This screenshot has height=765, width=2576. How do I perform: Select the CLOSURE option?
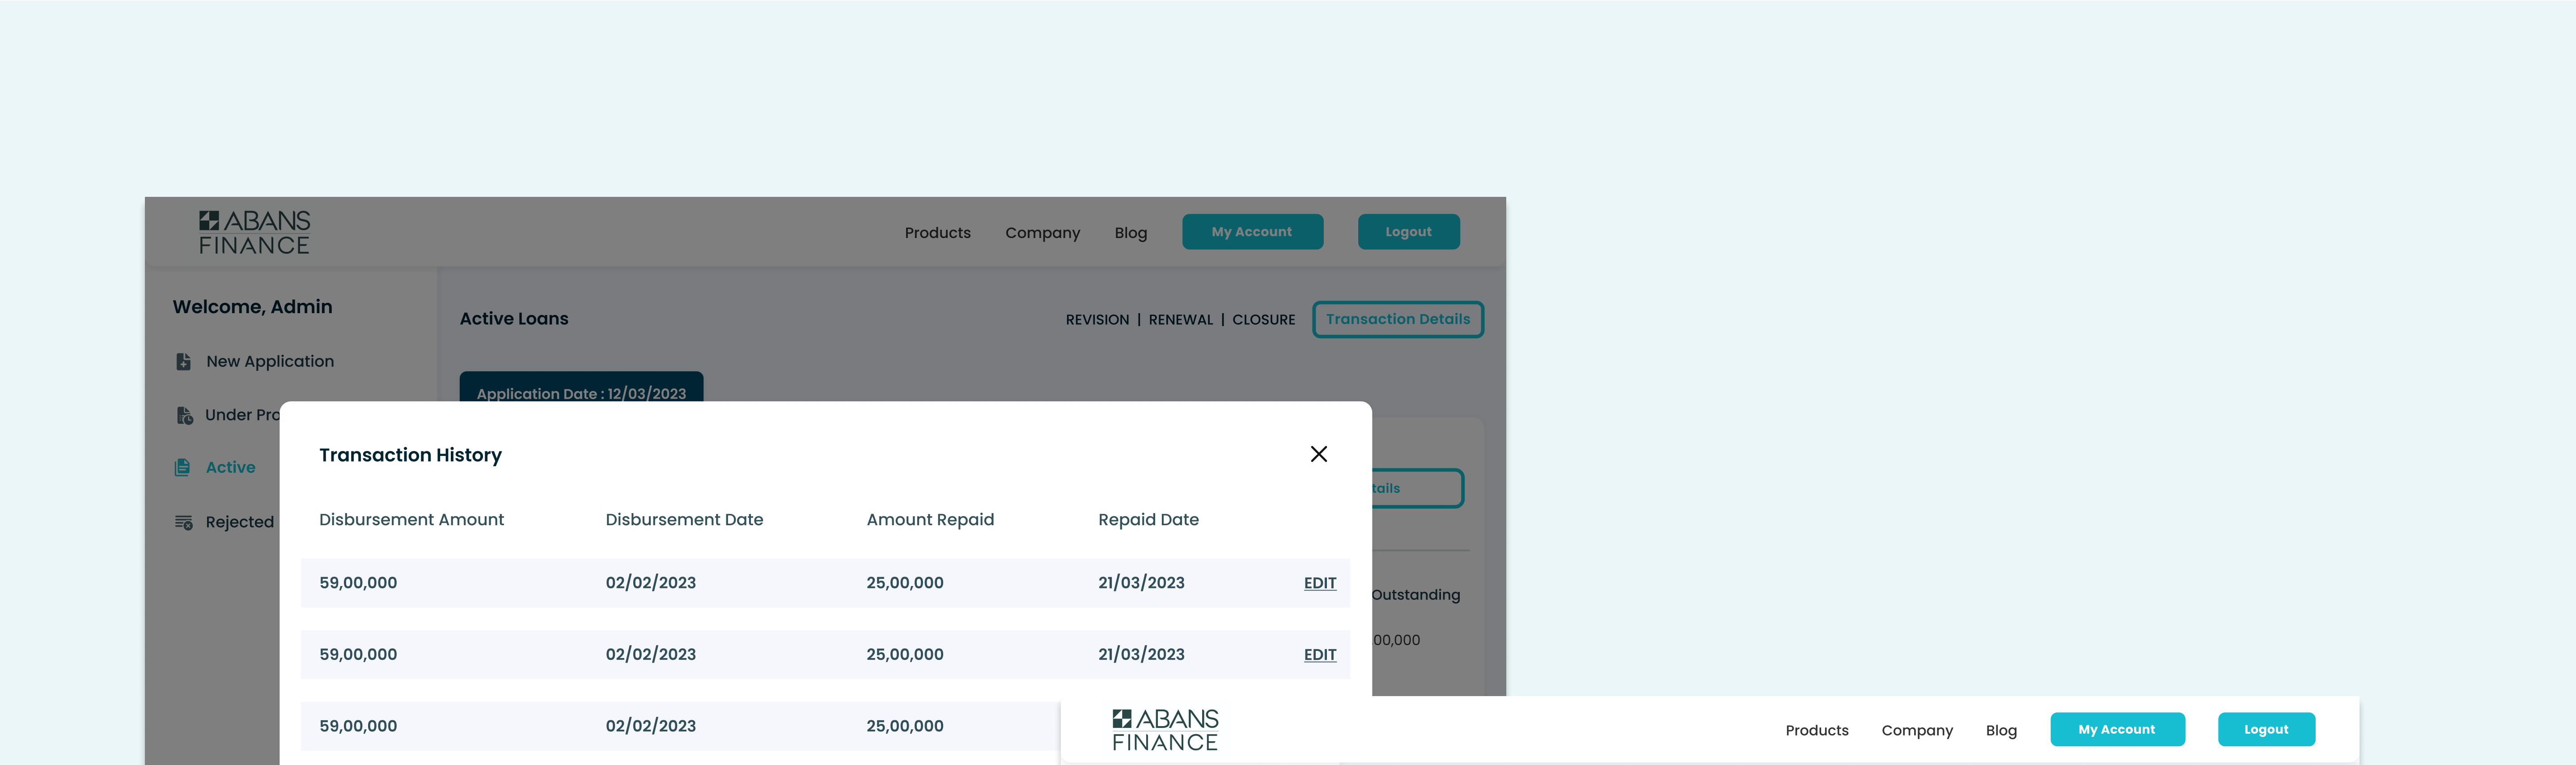tap(1263, 320)
